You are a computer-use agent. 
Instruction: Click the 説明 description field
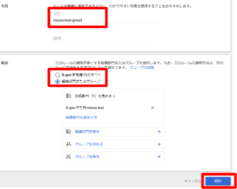point(105,38)
